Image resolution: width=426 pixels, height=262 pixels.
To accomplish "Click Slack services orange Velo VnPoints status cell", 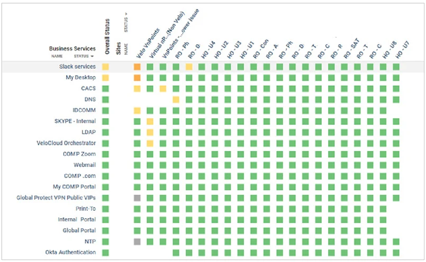I will 137,67.
